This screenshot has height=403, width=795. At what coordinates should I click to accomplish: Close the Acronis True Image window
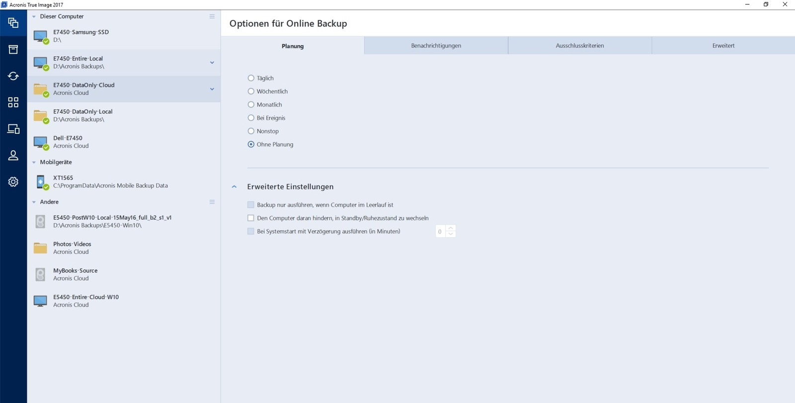785,4
